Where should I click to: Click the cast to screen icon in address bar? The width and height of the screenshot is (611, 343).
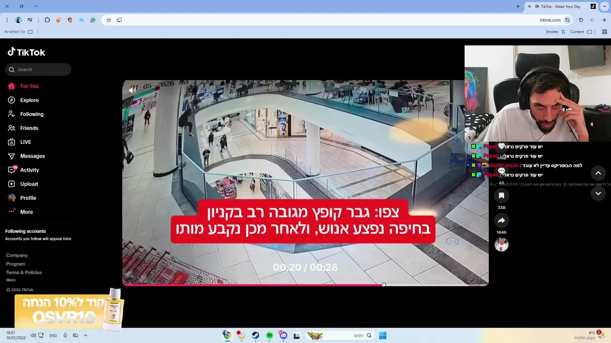119,20
